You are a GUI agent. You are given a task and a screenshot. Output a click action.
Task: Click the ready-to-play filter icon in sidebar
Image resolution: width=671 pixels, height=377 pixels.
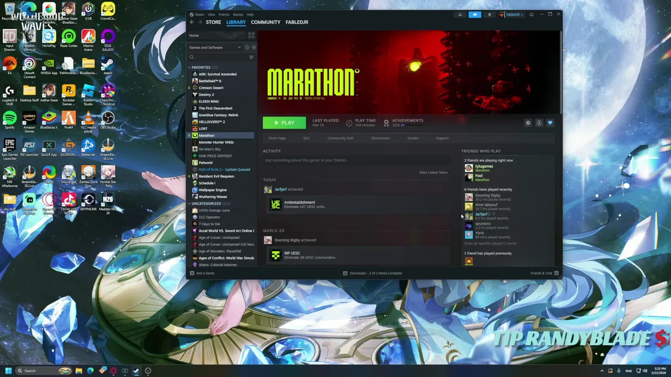pos(254,47)
